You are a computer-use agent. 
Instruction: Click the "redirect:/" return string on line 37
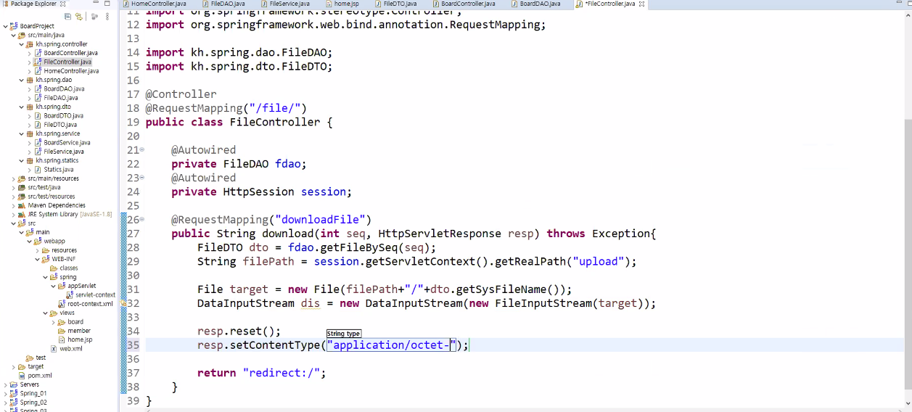pos(282,373)
